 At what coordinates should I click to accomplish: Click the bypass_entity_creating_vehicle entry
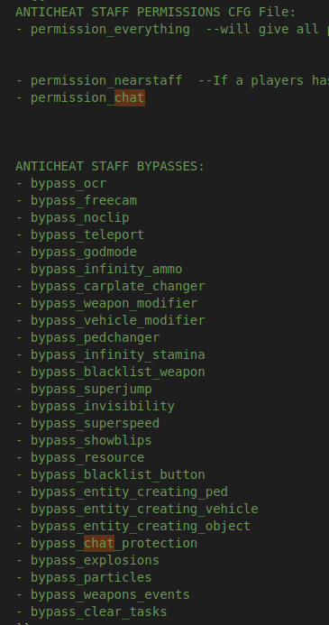144,509
